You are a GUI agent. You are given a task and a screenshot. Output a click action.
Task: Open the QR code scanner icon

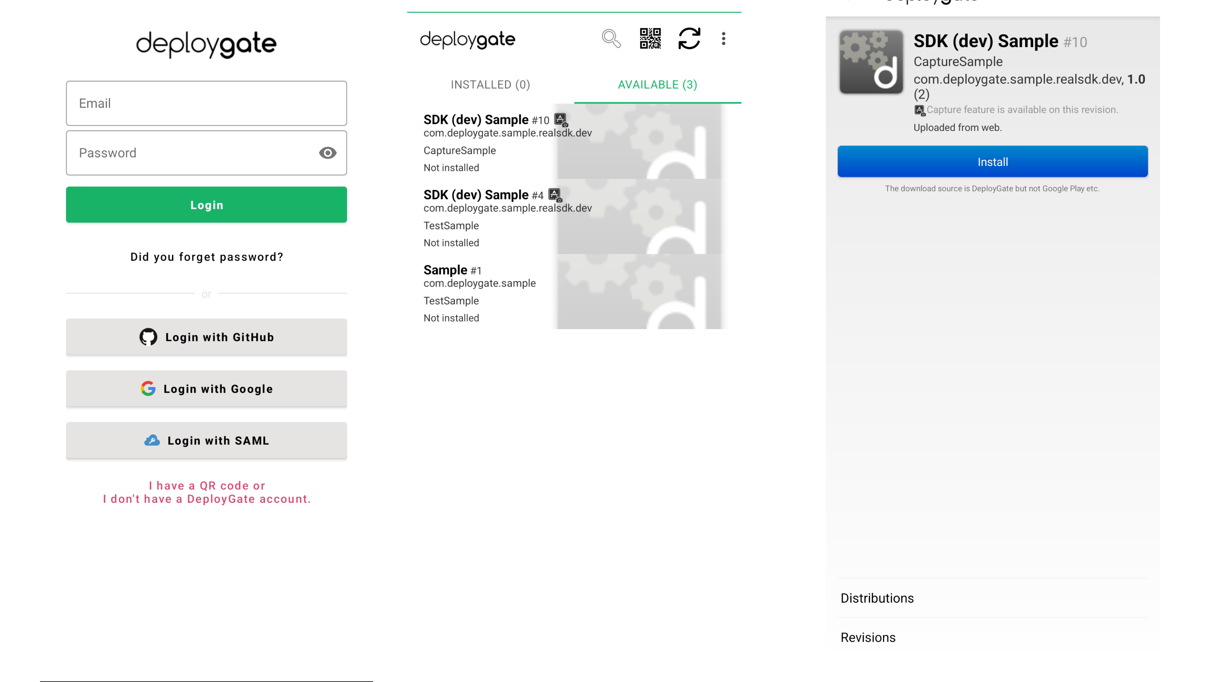[650, 39]
